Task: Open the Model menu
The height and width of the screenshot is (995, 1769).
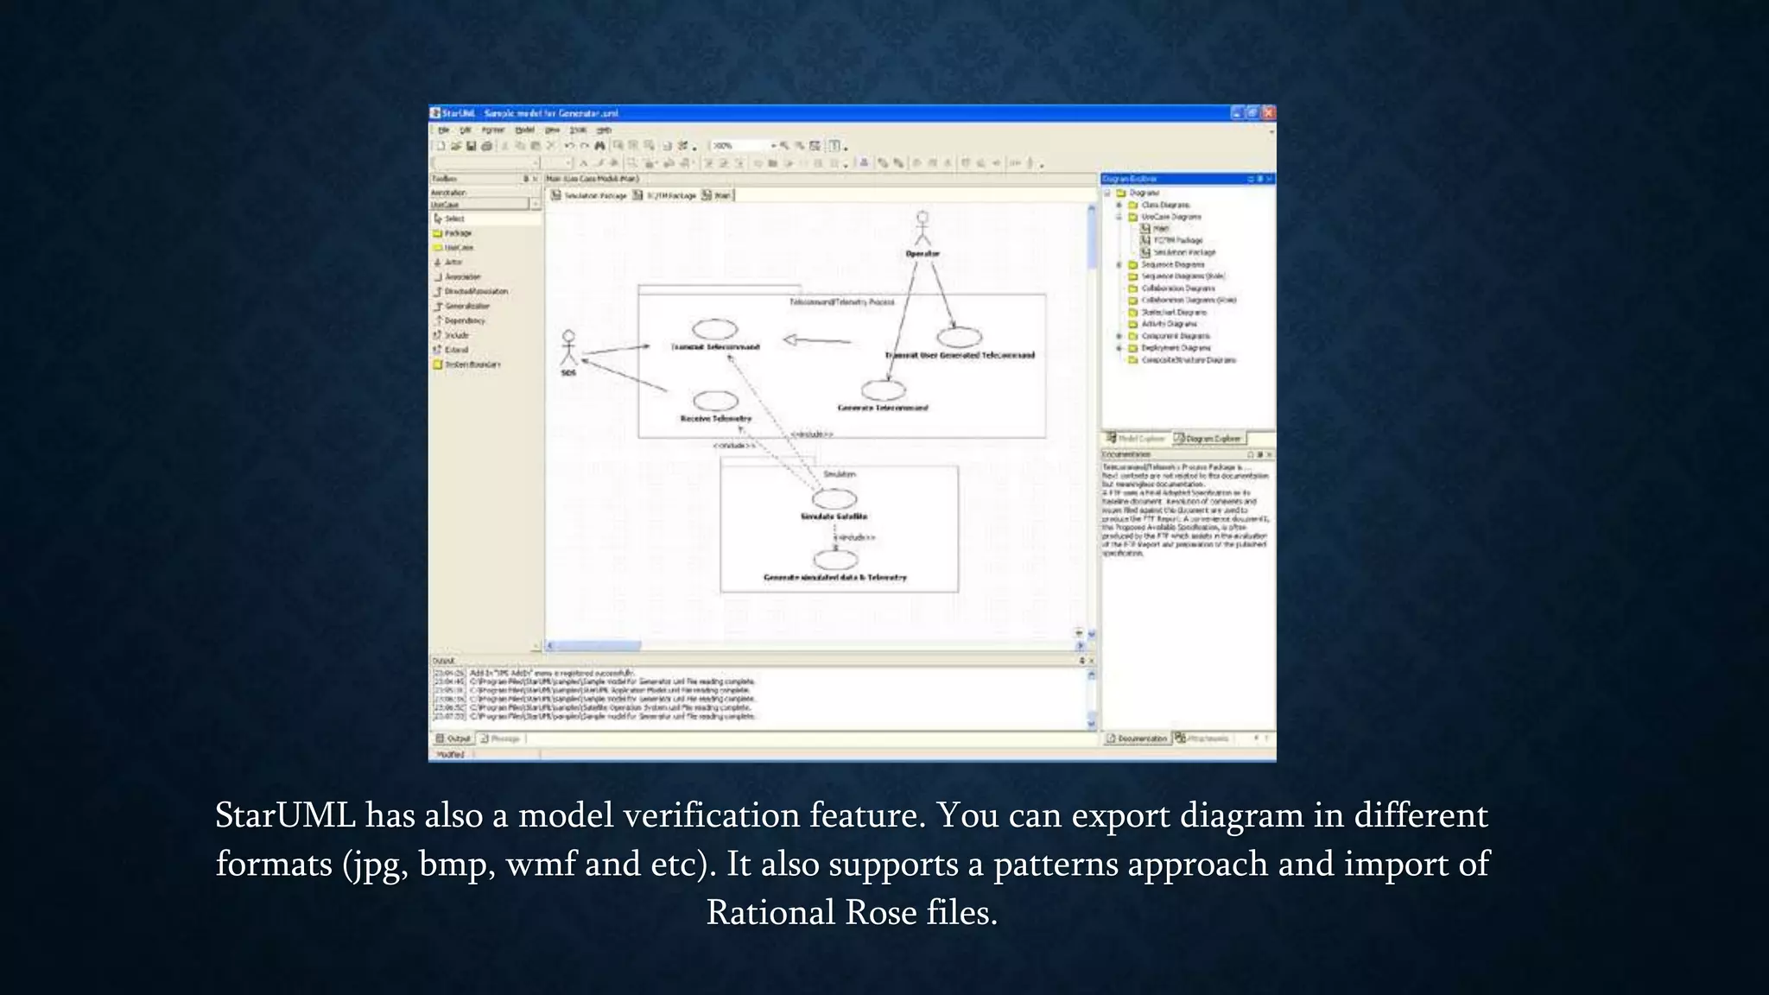Action: (524, 130)
